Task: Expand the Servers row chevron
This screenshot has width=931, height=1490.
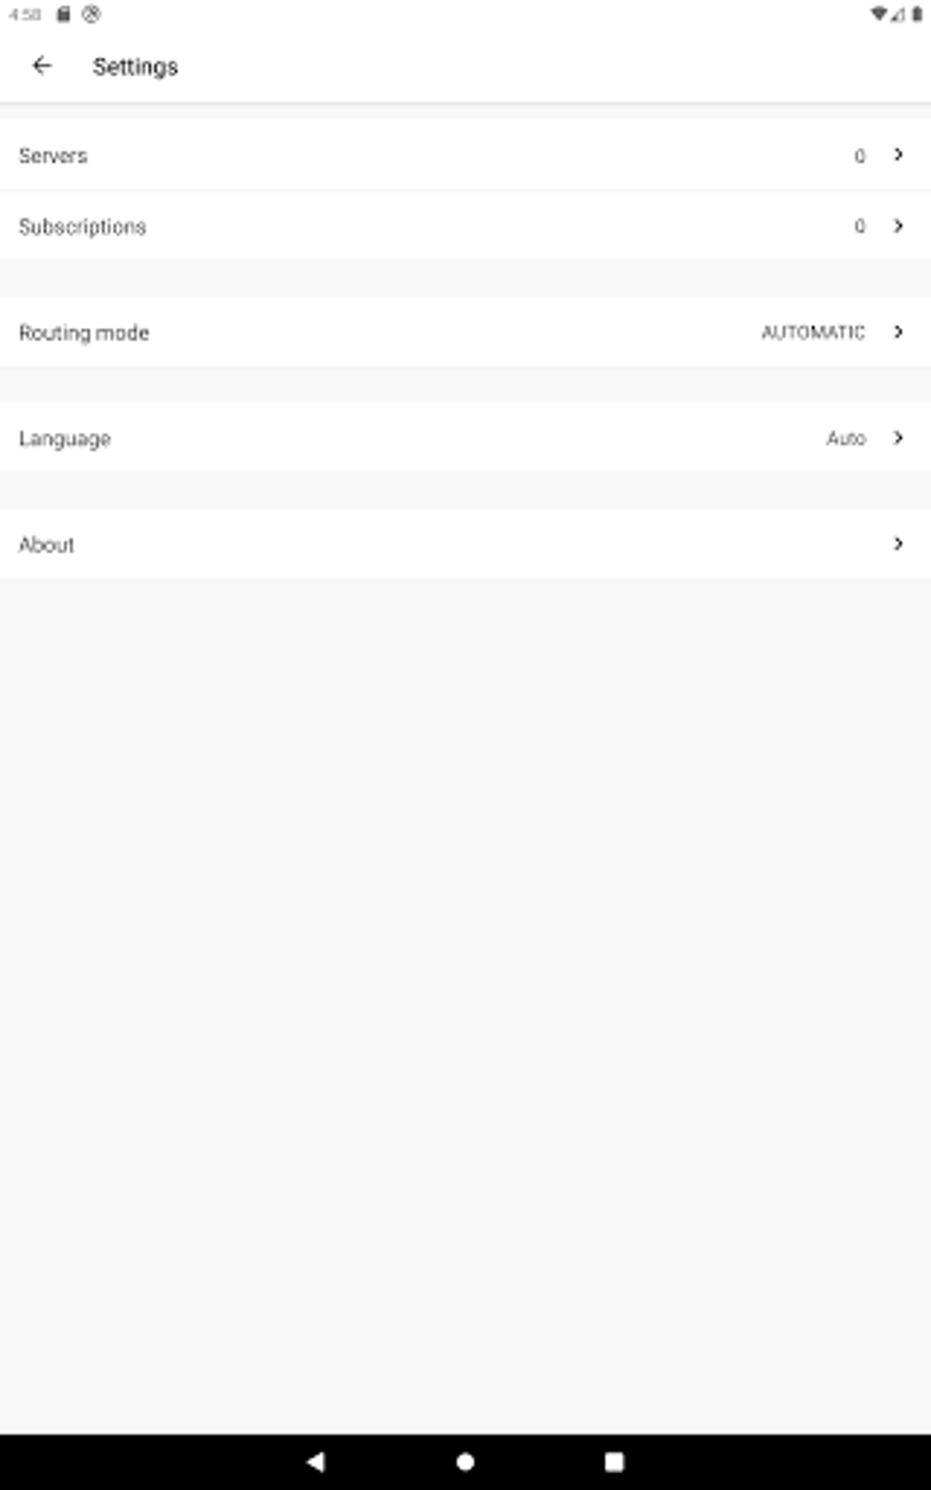Action: point(899,155)
